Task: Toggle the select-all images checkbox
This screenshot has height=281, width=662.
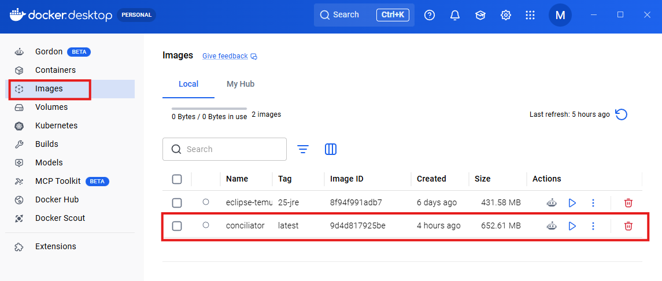Action: click(x=177, y=179)
